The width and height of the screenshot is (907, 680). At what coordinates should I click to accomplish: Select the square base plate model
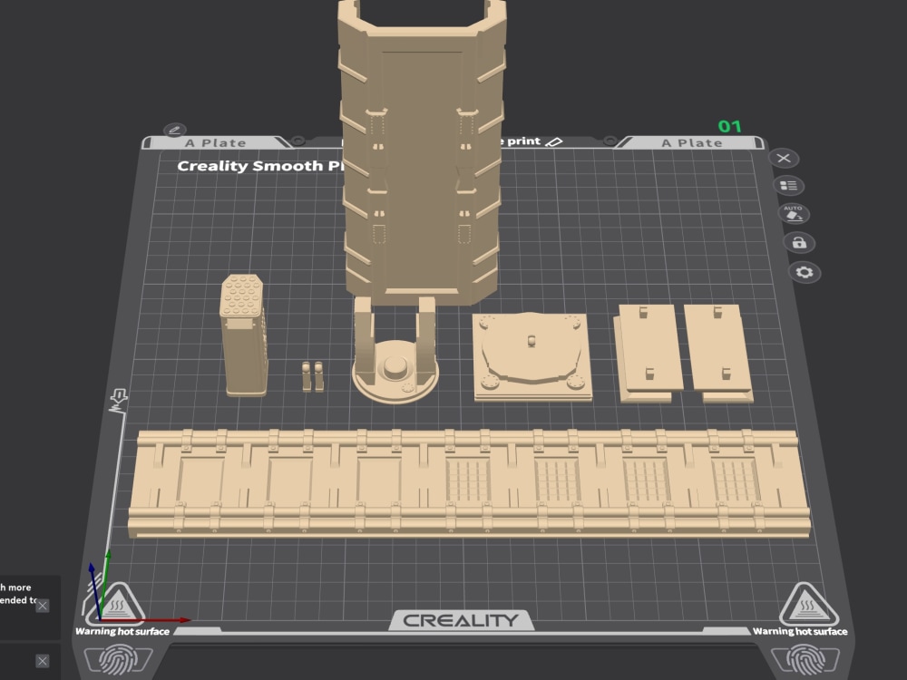532,356
